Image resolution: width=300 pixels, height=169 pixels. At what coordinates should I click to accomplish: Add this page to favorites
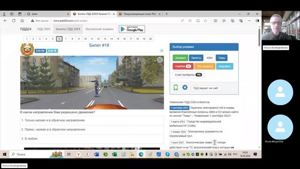[205, 21]
